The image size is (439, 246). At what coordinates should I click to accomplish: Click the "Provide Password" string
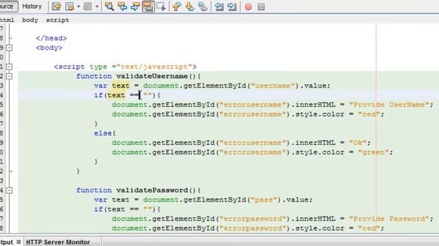click(x=389, y=219)
